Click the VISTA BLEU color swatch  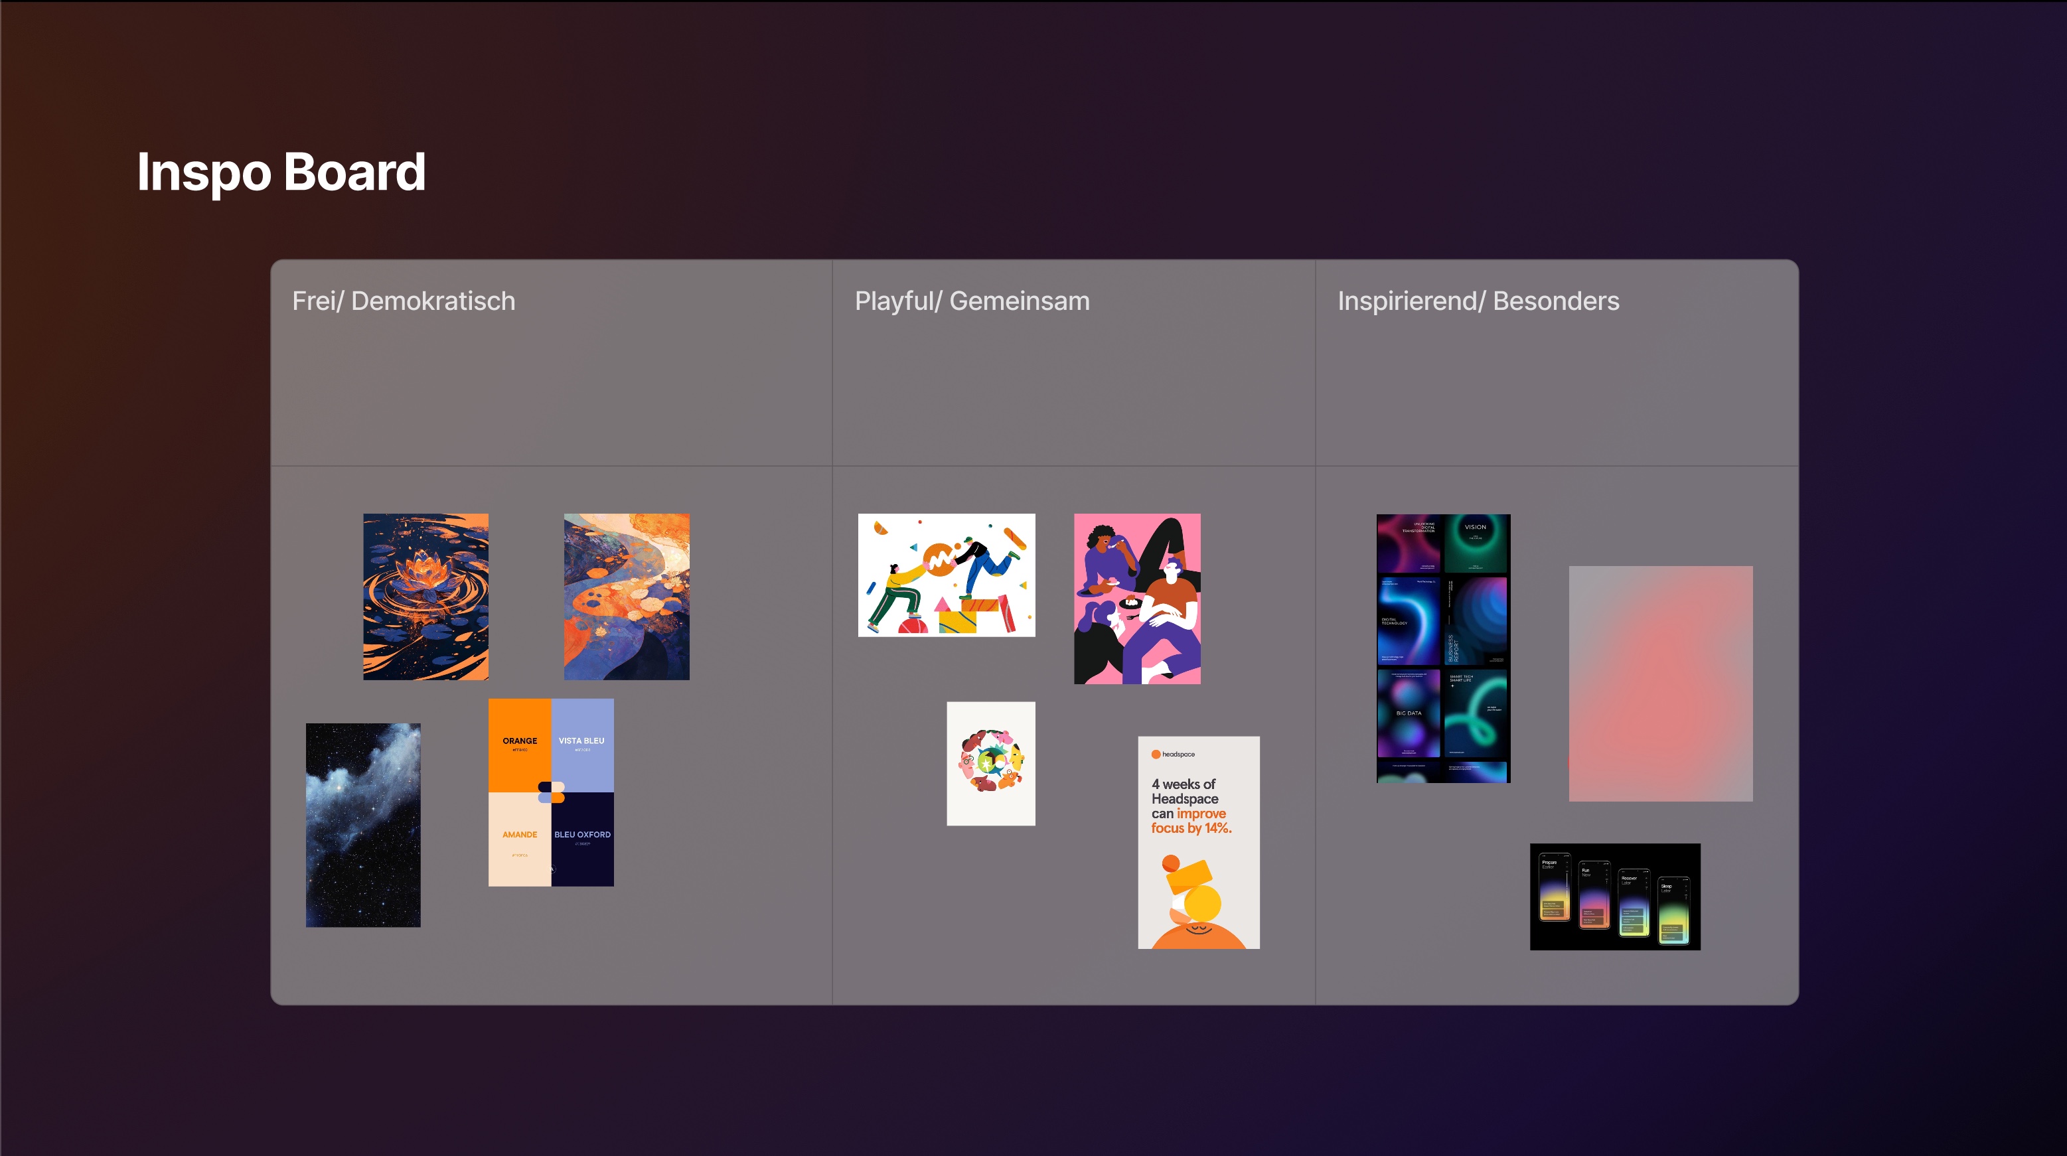point(583,742)
